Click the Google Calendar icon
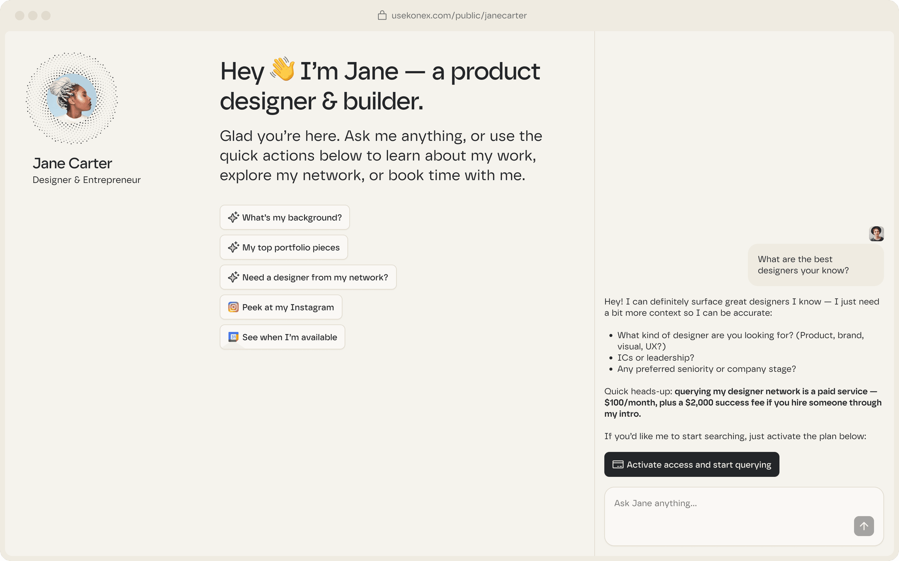The width and height of the screenshot is (899, 561). pyautogui.click(x=233, y=337)
